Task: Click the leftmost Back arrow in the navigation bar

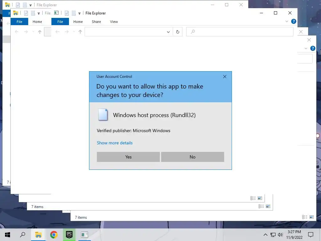Action: (x=17, y=32)
